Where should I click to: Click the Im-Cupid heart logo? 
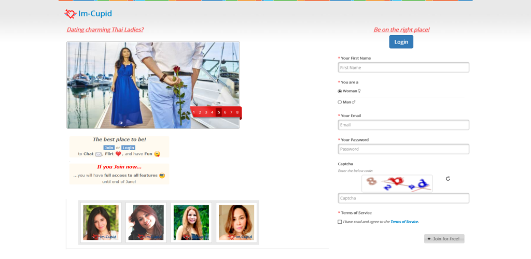coord(71,14)
